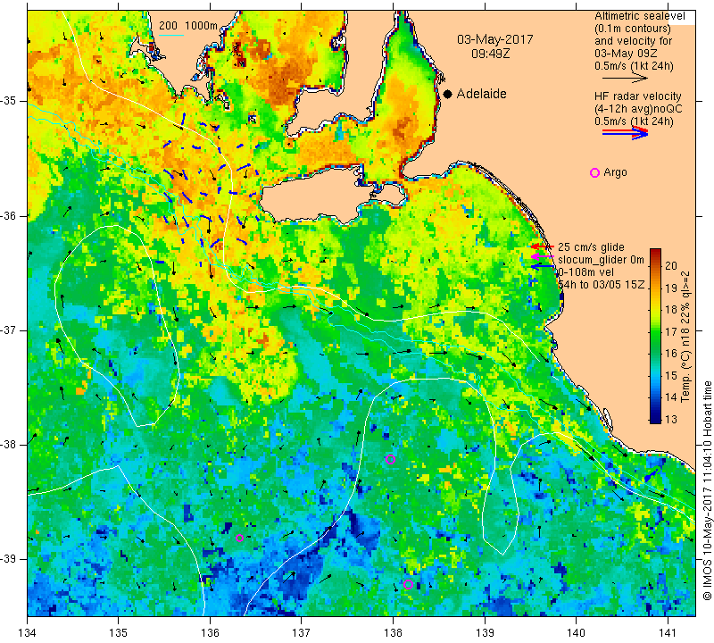
Task: Click the '(4-12h avg)noQC' text
Action: click(638, 109)
